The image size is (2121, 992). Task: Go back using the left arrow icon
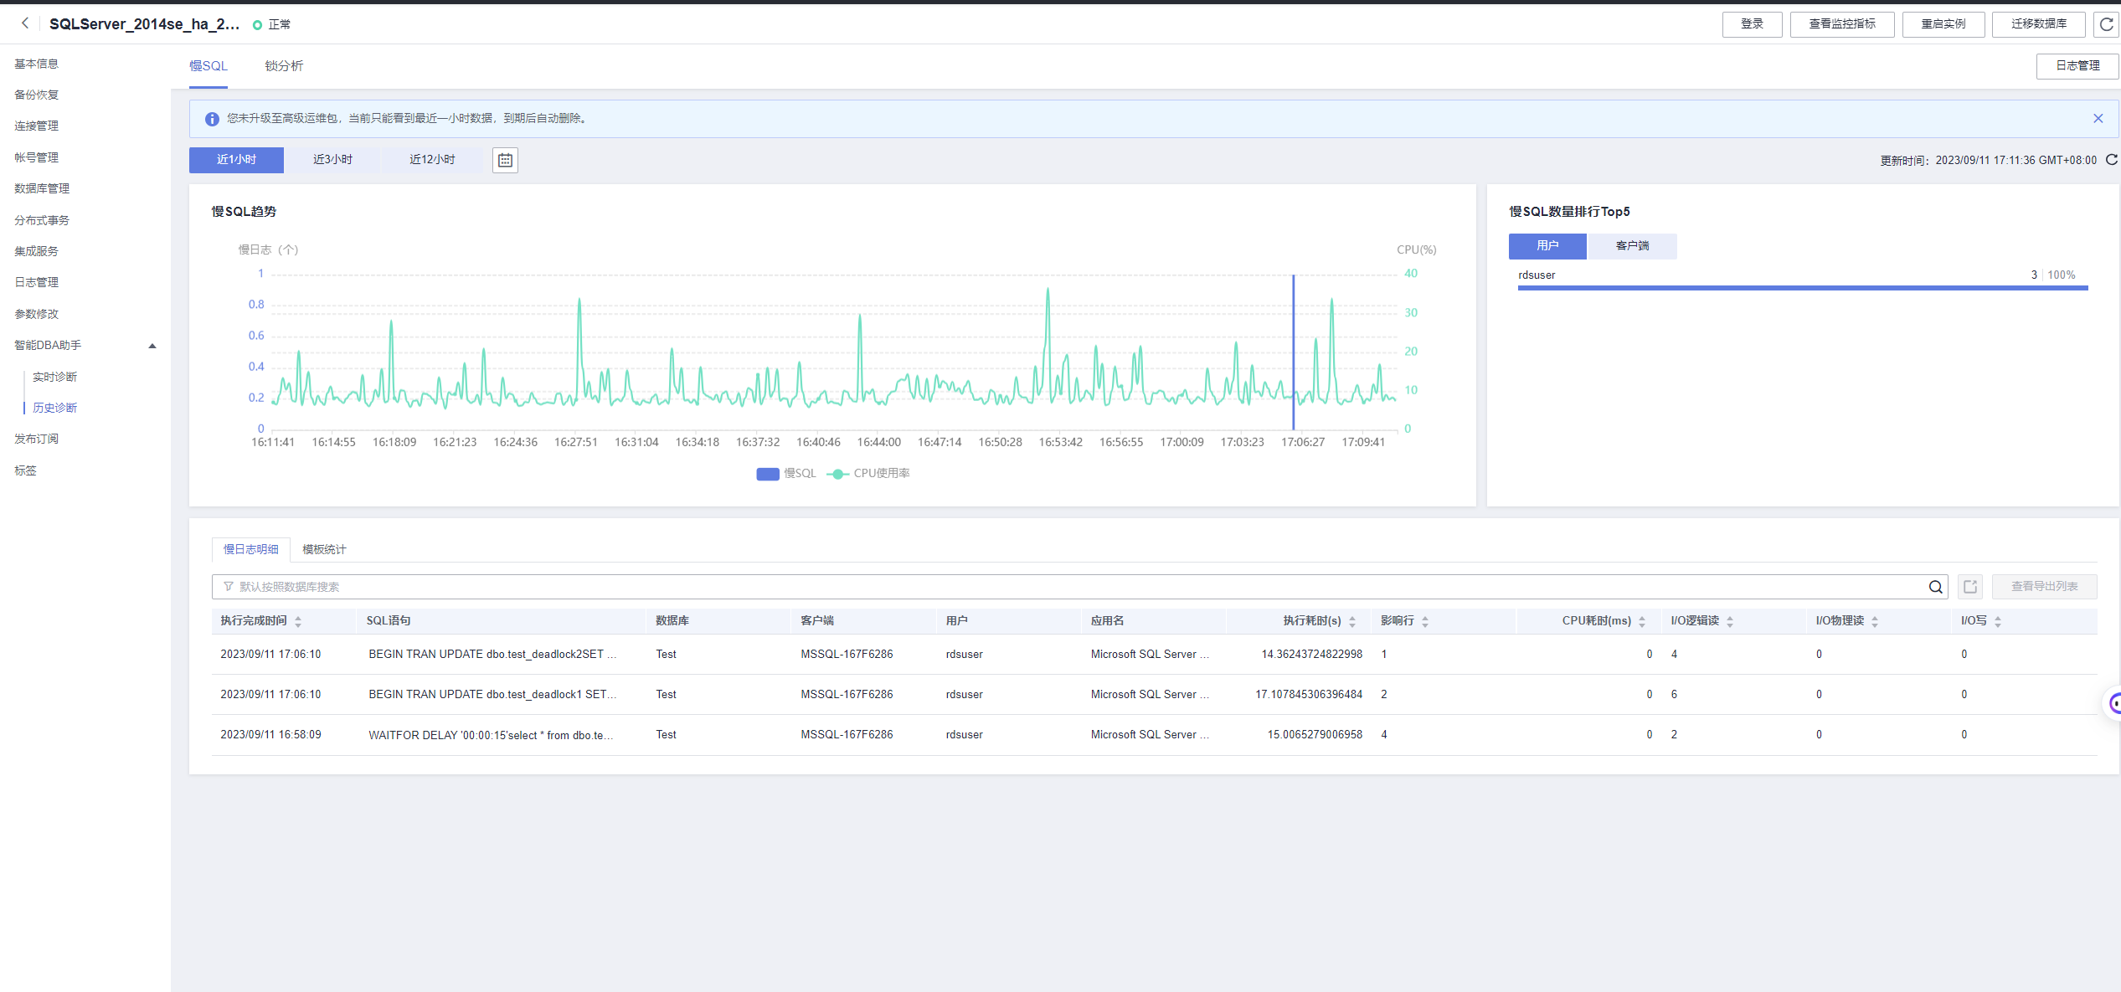[25, 23]
